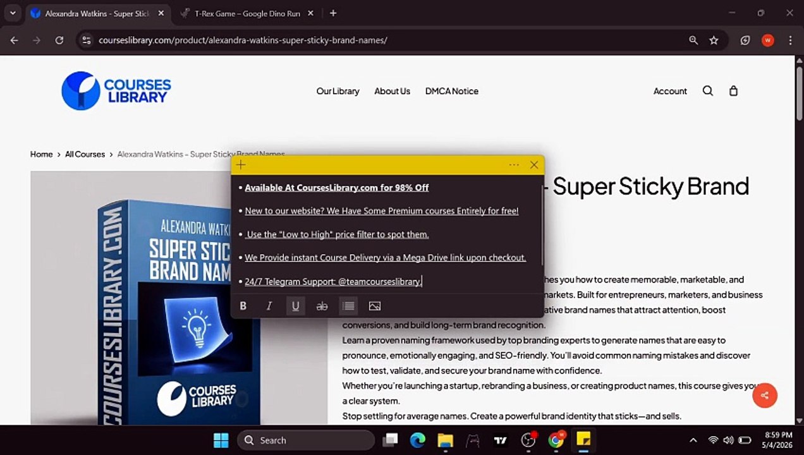The image size is (804, 455).
Task: Open site search magnifier icon
Action: 708,91
